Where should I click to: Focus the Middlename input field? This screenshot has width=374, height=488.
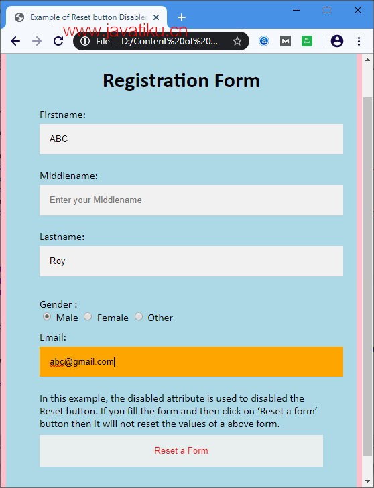[x=191, y=200]
